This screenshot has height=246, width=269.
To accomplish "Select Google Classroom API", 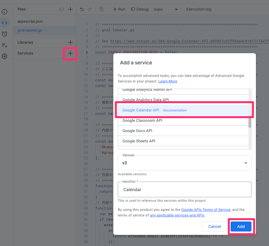I will pos(183,121).
